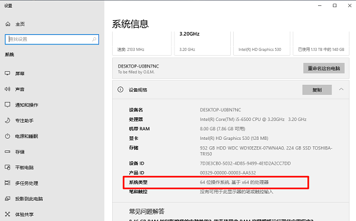Click the device name value DESKTOP-U0BN7NC in specs
Screen dimensions: 356x221
220,110
